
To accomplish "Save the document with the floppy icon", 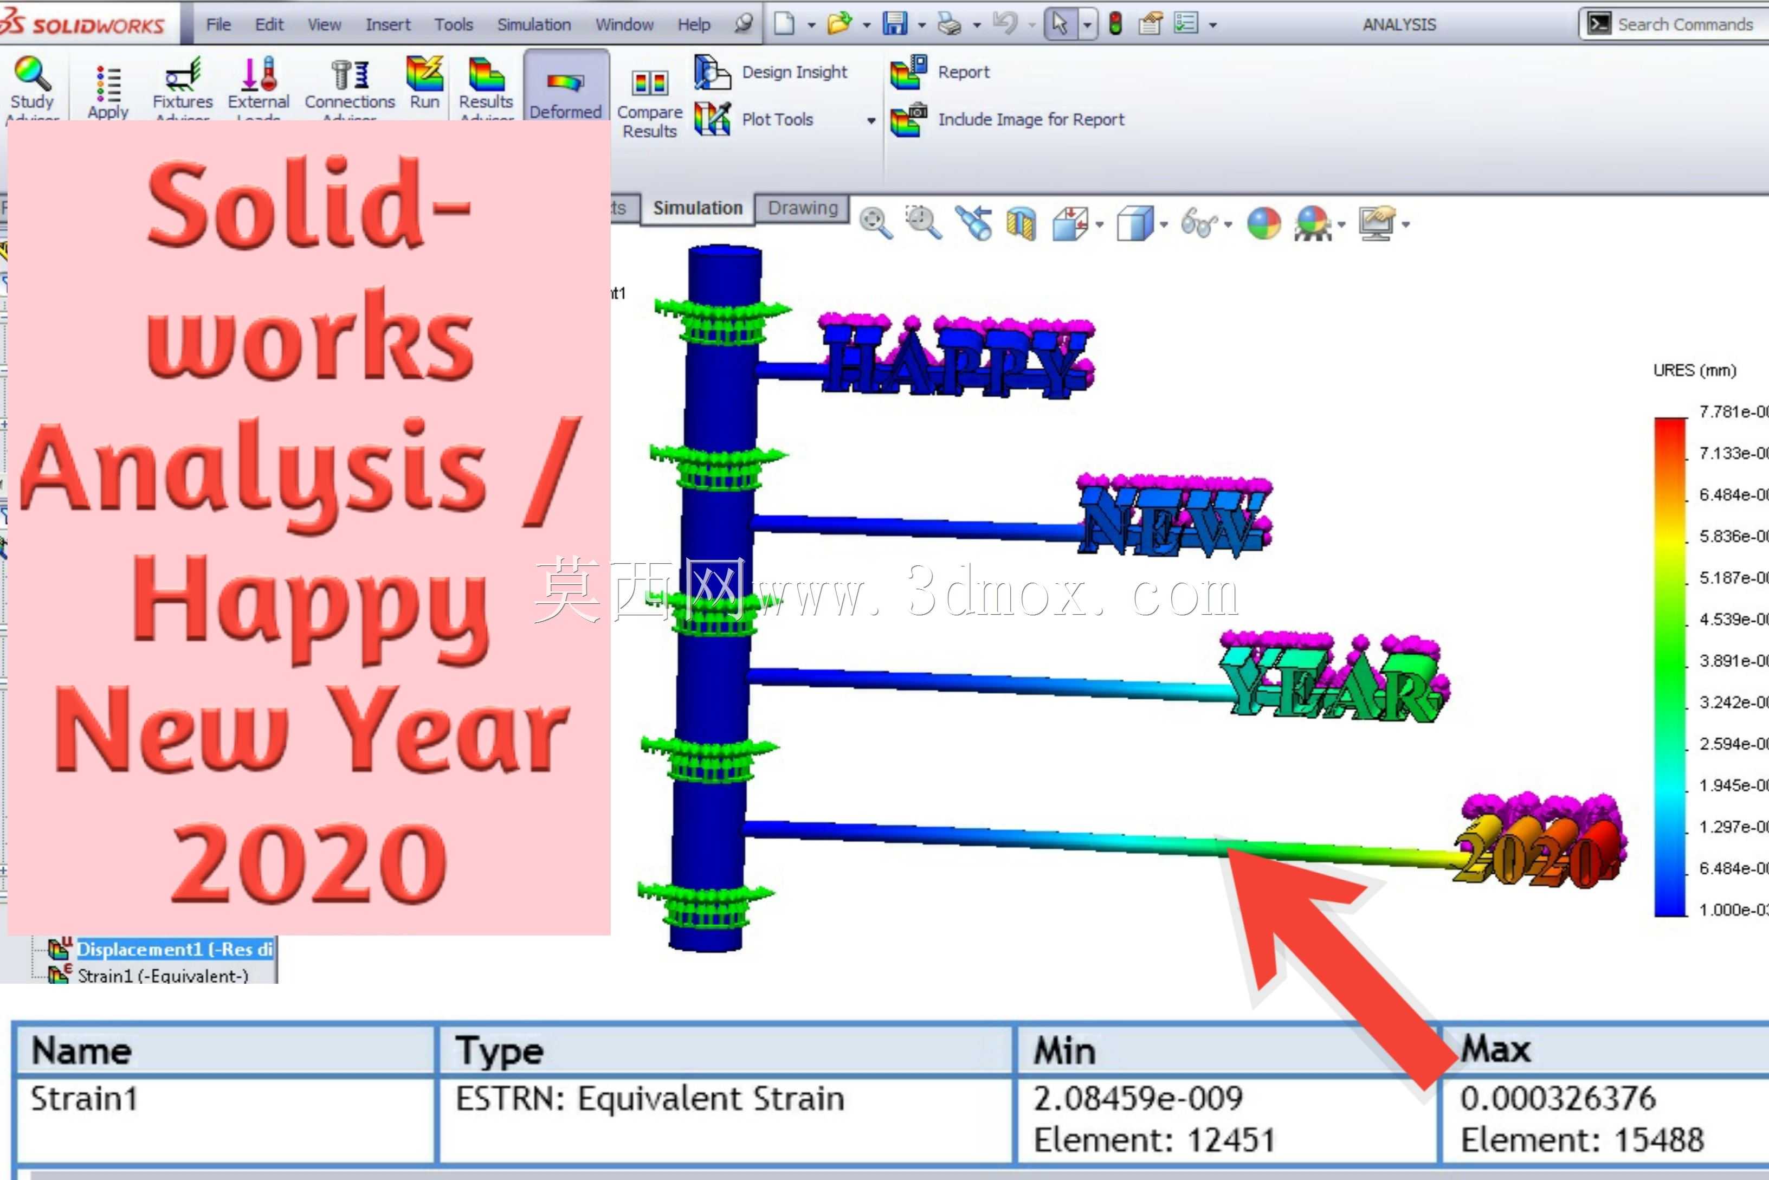I will [x=895, y=24].
